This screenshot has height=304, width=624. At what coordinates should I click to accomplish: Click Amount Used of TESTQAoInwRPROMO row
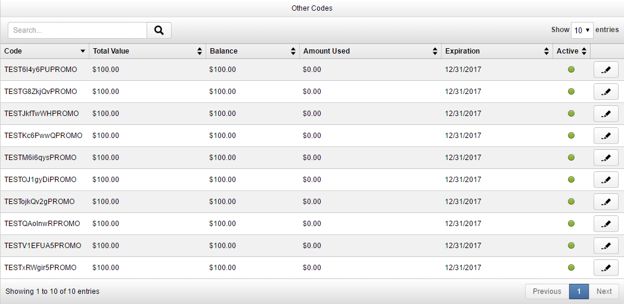(x=312, y=223)
